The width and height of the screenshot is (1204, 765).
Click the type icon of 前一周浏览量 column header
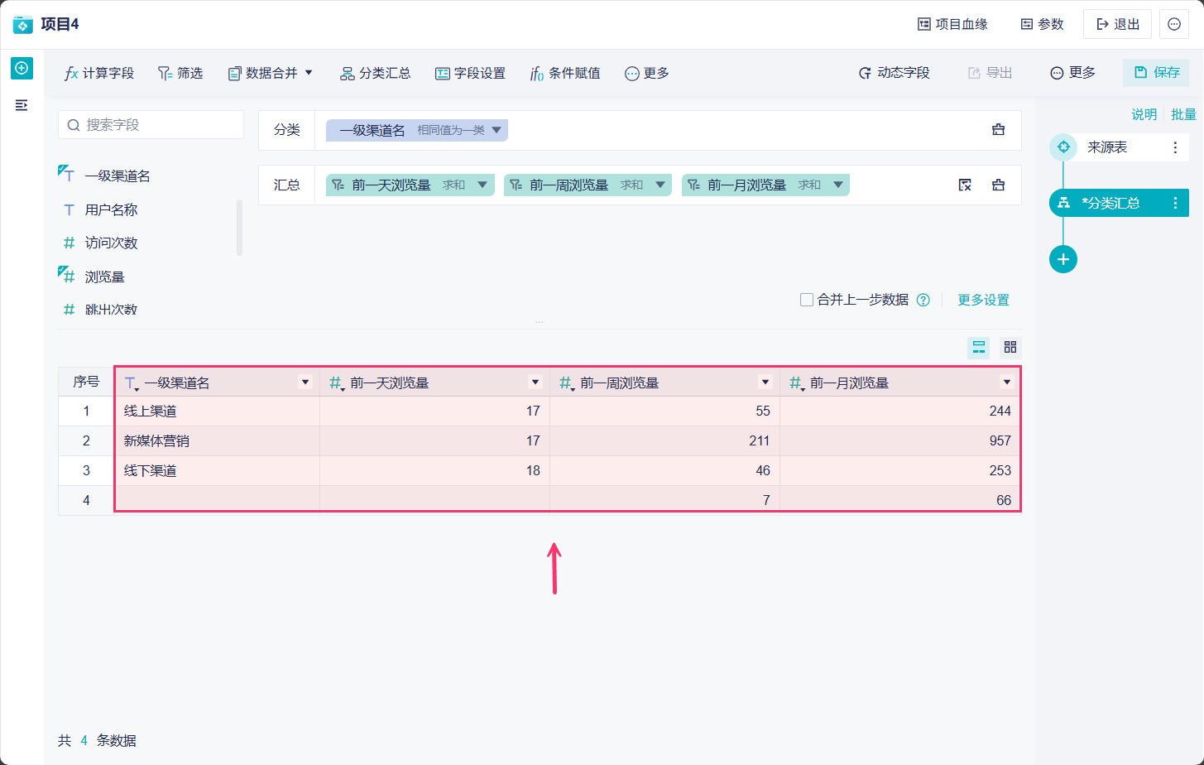click(x=566, y=382)
